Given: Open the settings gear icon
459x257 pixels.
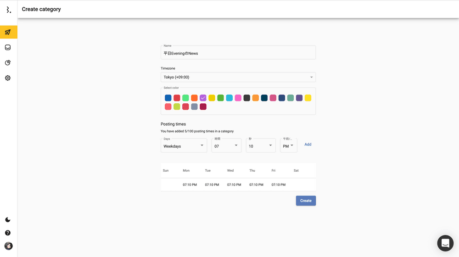Looking at the screenshot, I should pyautogui.click(x=8, y=78).
